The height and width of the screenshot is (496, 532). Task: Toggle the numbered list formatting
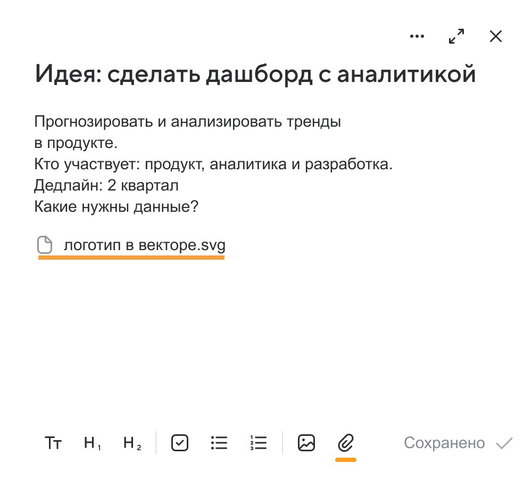click(x=259, y=443)
